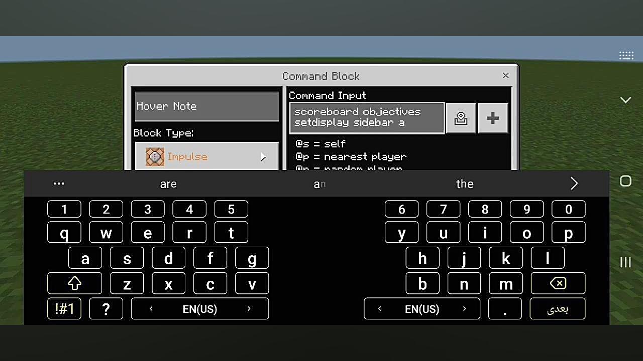Switch language with left spacebar's right arrow
Viewport: 643px width, 361px height.
[x=249, y=309]
